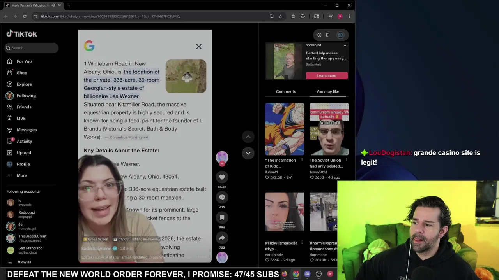Click Chrome icon in the taskbar

pyautogui.click(x=296, y=274)
